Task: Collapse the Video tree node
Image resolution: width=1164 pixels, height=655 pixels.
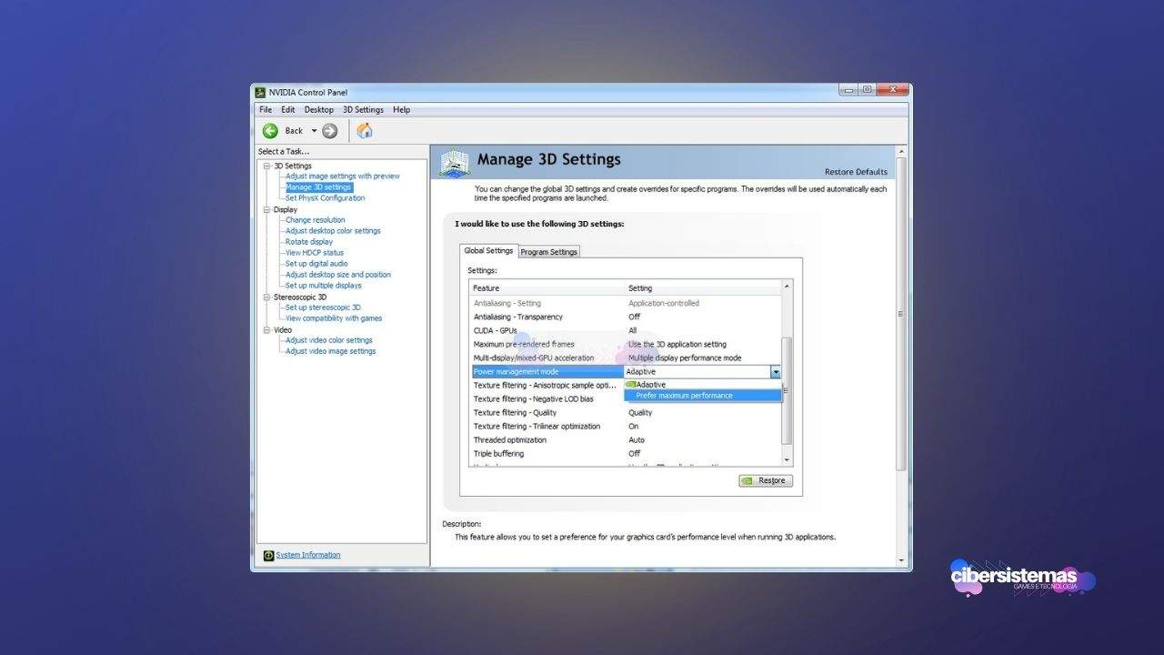Action: coord(267,329)
